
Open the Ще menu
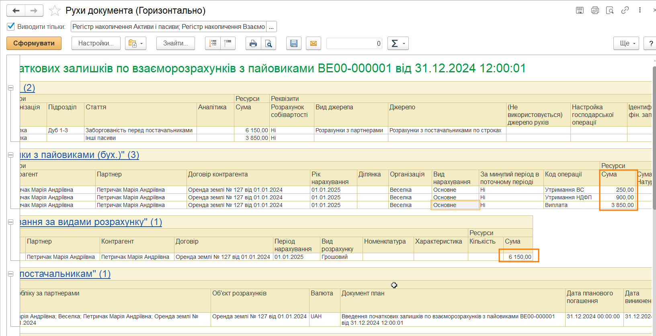pyautogui.click(x=627, y=43)
